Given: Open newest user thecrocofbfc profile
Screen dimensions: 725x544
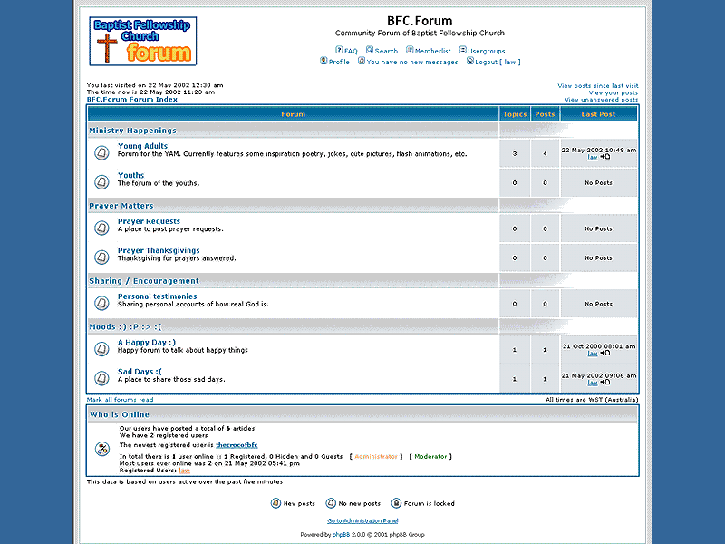Looking at the screenshot, I should click(237, 445).
